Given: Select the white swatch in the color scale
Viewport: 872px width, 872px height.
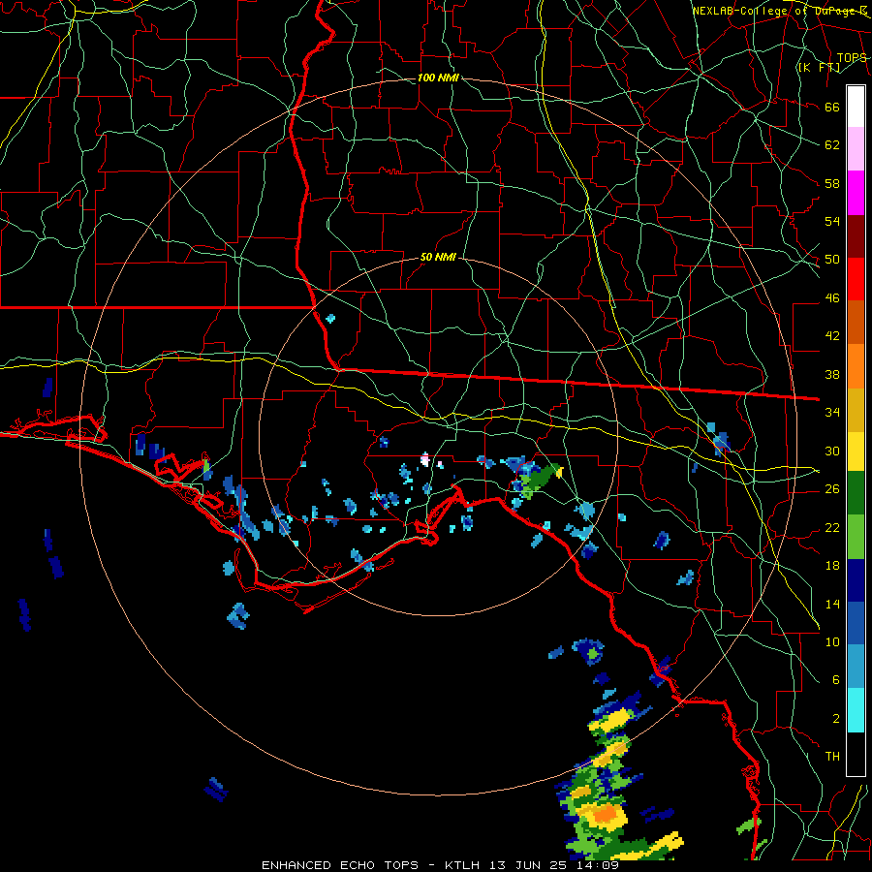Looking at the screenshot, I should (x=856, y=107).
